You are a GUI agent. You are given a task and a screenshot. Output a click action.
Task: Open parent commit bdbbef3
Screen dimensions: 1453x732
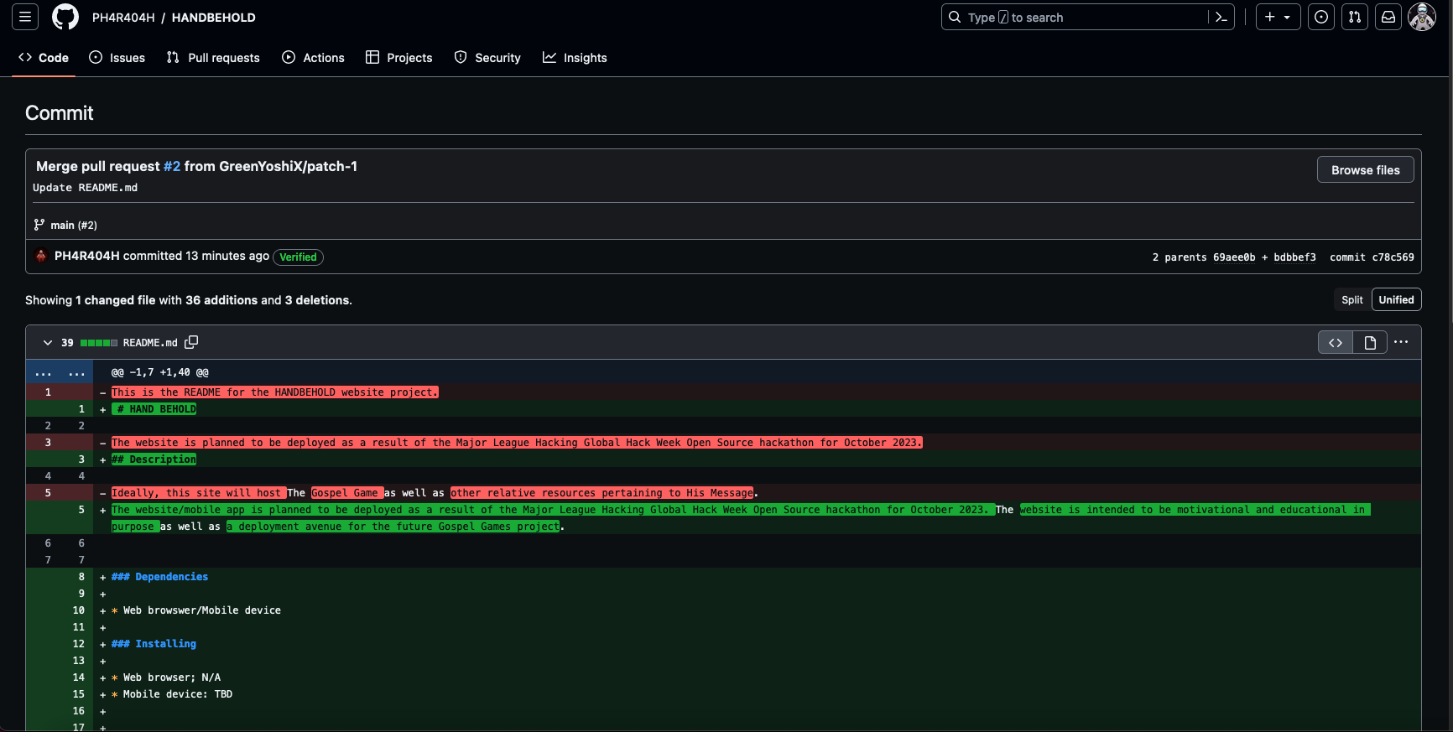point(1294,257)
